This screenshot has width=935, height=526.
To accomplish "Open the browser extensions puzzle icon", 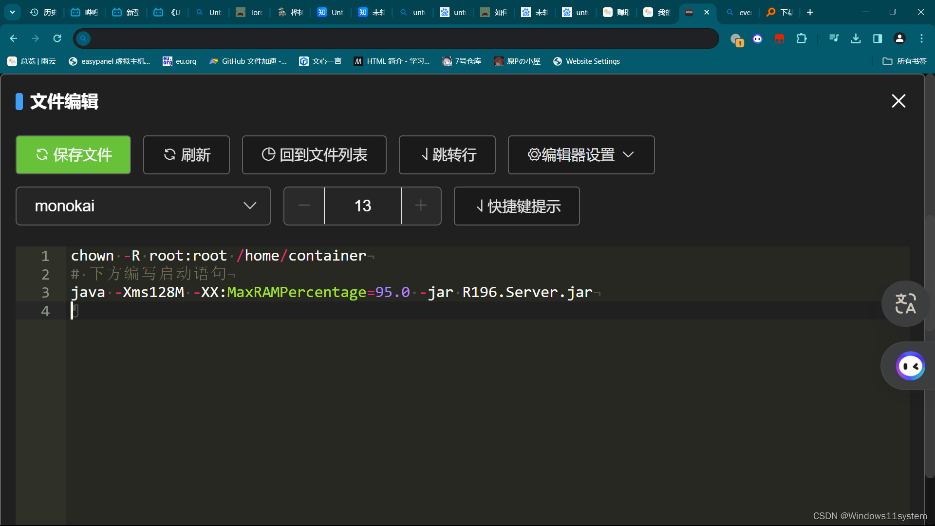I will click(802, 38).
